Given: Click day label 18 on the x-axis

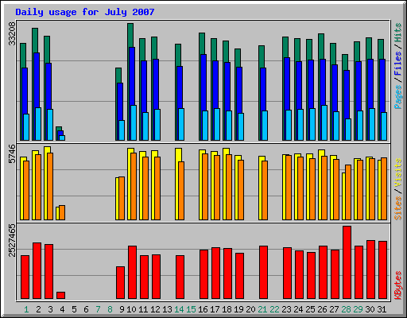Looking at the screenshot, I should pyautogui.click(x=227, y=309).
